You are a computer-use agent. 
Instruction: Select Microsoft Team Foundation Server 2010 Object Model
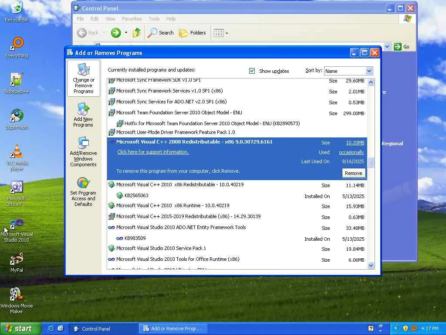pyautogui.click(x=237, y=113)
